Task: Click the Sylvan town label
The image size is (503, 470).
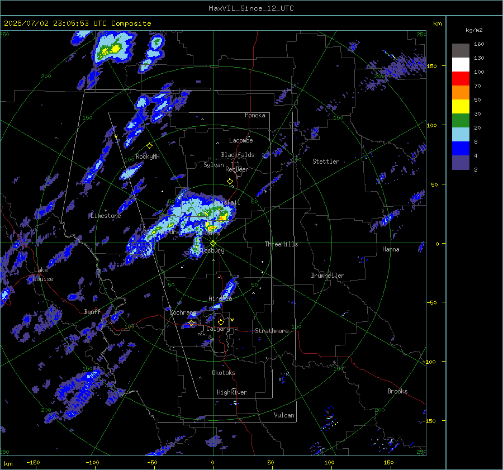Action: point(213,165)
